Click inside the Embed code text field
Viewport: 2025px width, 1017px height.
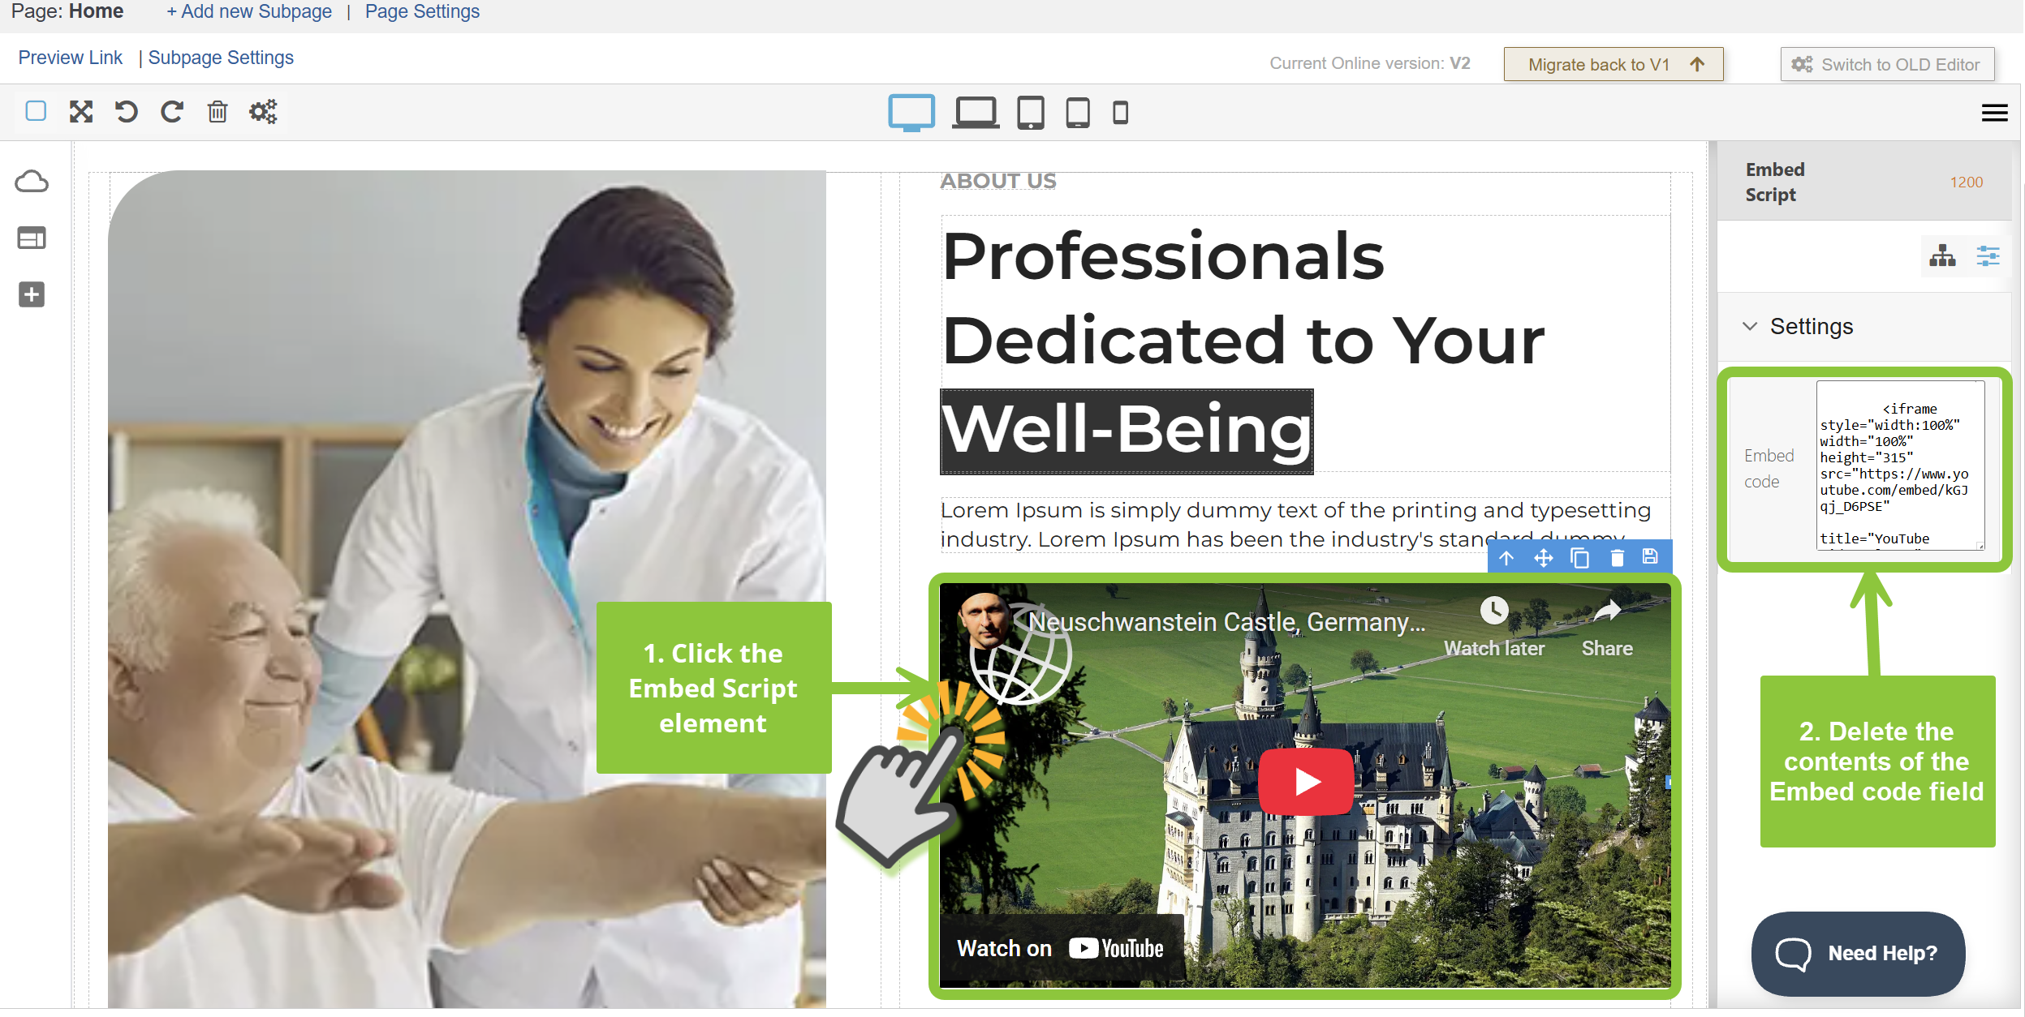pos(1900,466)
